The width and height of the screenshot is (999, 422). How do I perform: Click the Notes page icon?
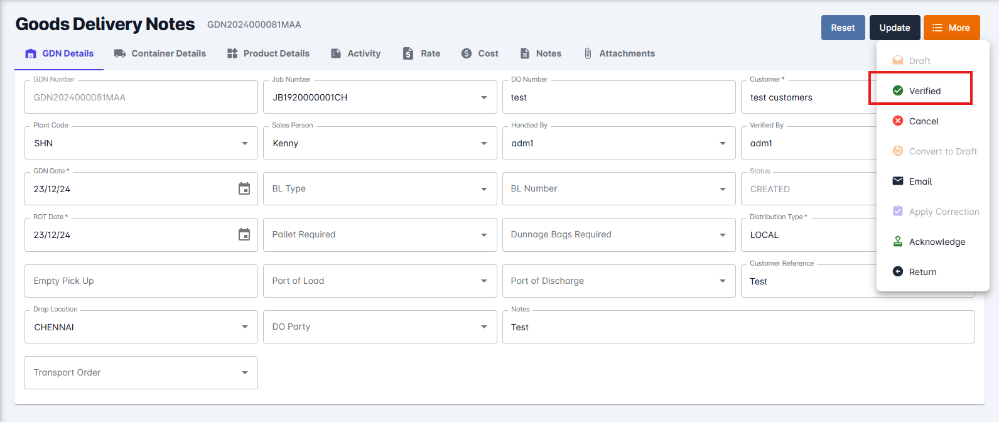[525, 53]
